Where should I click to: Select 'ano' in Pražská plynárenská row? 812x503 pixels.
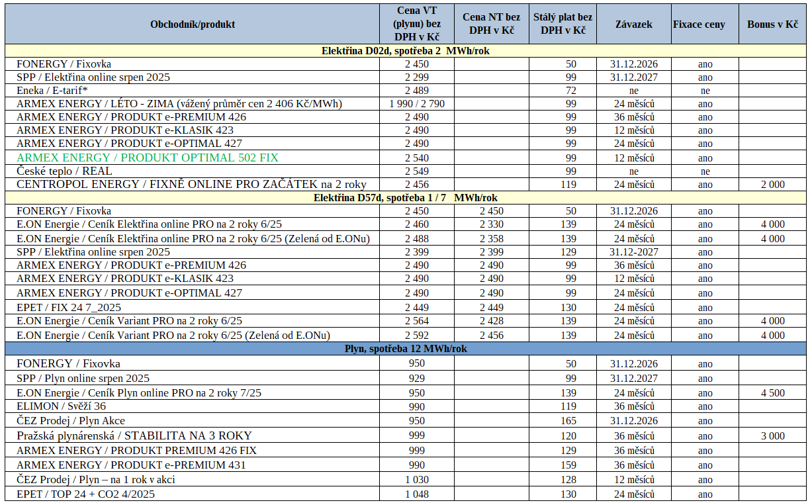(705, 436)
